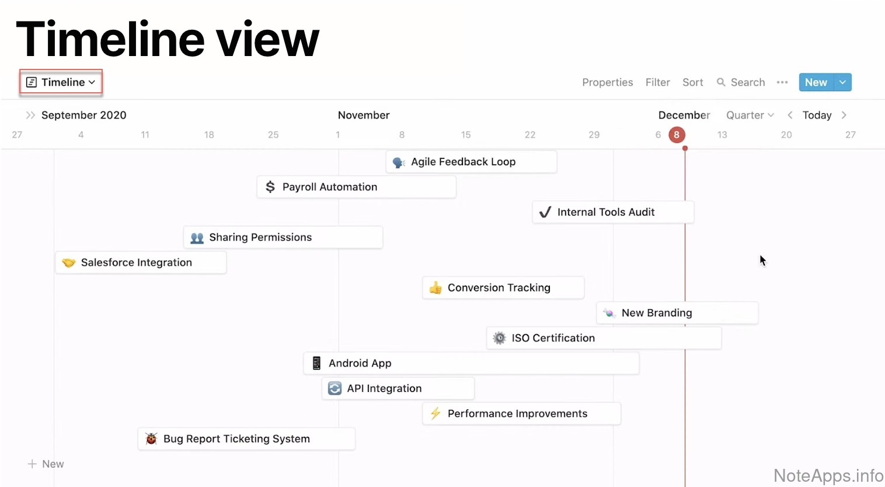
Task: Click the three-dots more options icon
Action: (782, 82)
